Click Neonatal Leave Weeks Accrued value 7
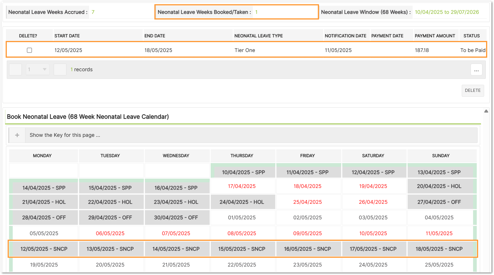 point(93,12)
